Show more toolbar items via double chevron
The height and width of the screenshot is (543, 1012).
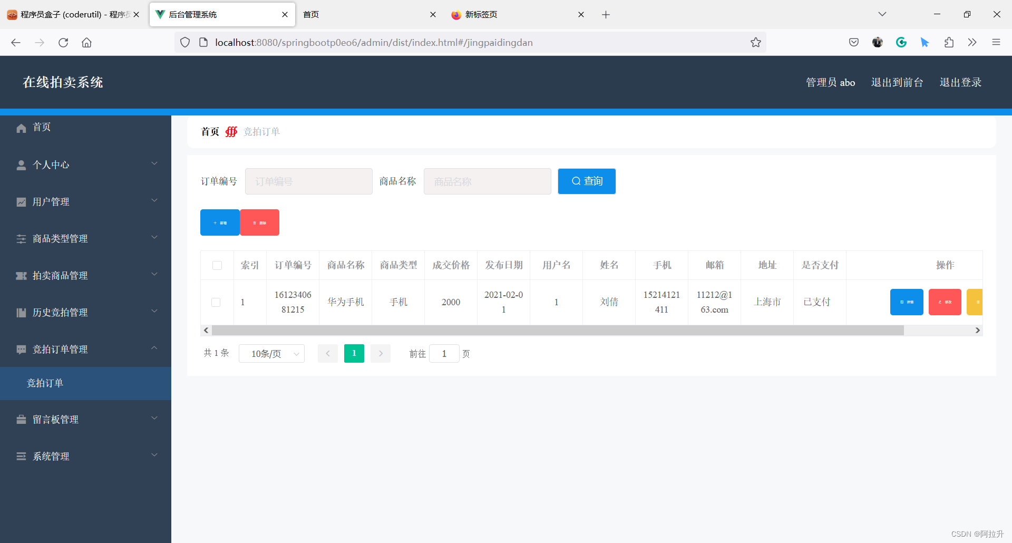click(x=972, y=43)
